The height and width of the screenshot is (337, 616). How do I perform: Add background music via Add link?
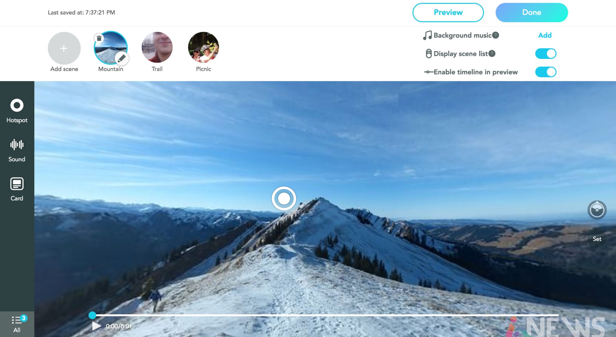point(545,35)
